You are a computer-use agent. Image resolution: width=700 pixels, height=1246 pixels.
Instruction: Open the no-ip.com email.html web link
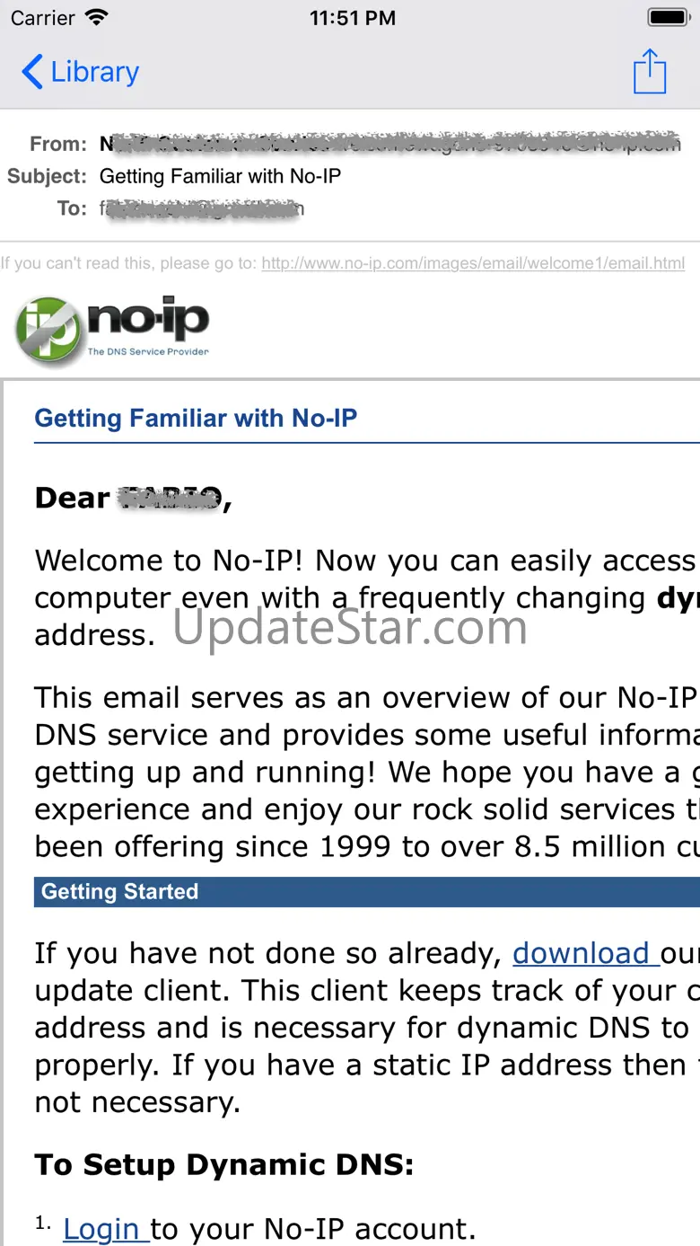point(473,263)
